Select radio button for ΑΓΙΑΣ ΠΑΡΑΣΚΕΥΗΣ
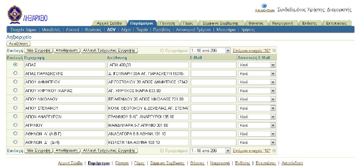361x168 pixels. (15, 73)
